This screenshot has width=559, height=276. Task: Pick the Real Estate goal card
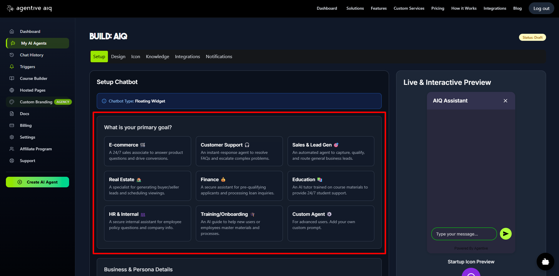147,186
